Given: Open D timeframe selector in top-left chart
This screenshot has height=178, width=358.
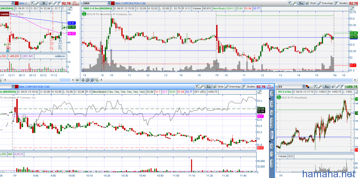Looking at the screenshot, I should click(44, 3).
